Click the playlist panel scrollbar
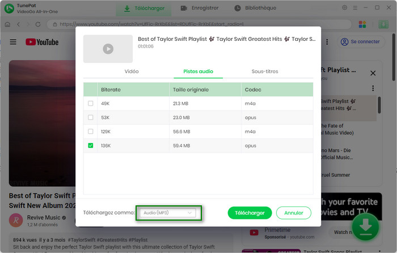 379,105
